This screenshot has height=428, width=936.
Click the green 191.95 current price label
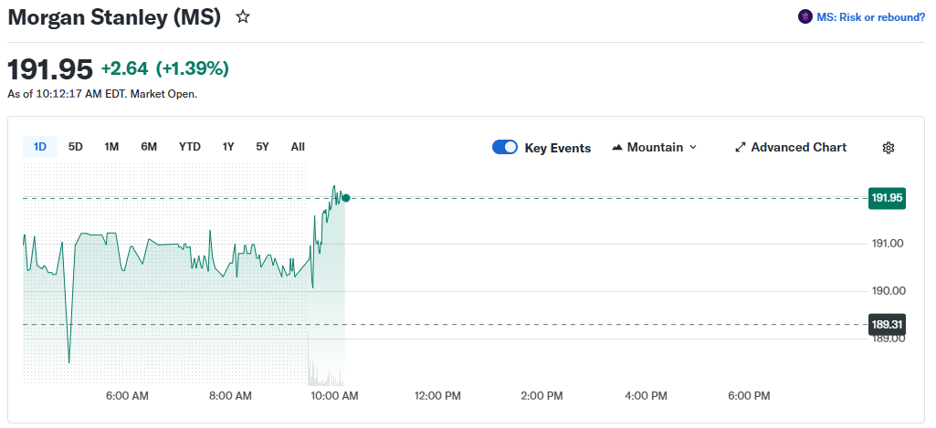pyautogui.click(x=887, y=198)
